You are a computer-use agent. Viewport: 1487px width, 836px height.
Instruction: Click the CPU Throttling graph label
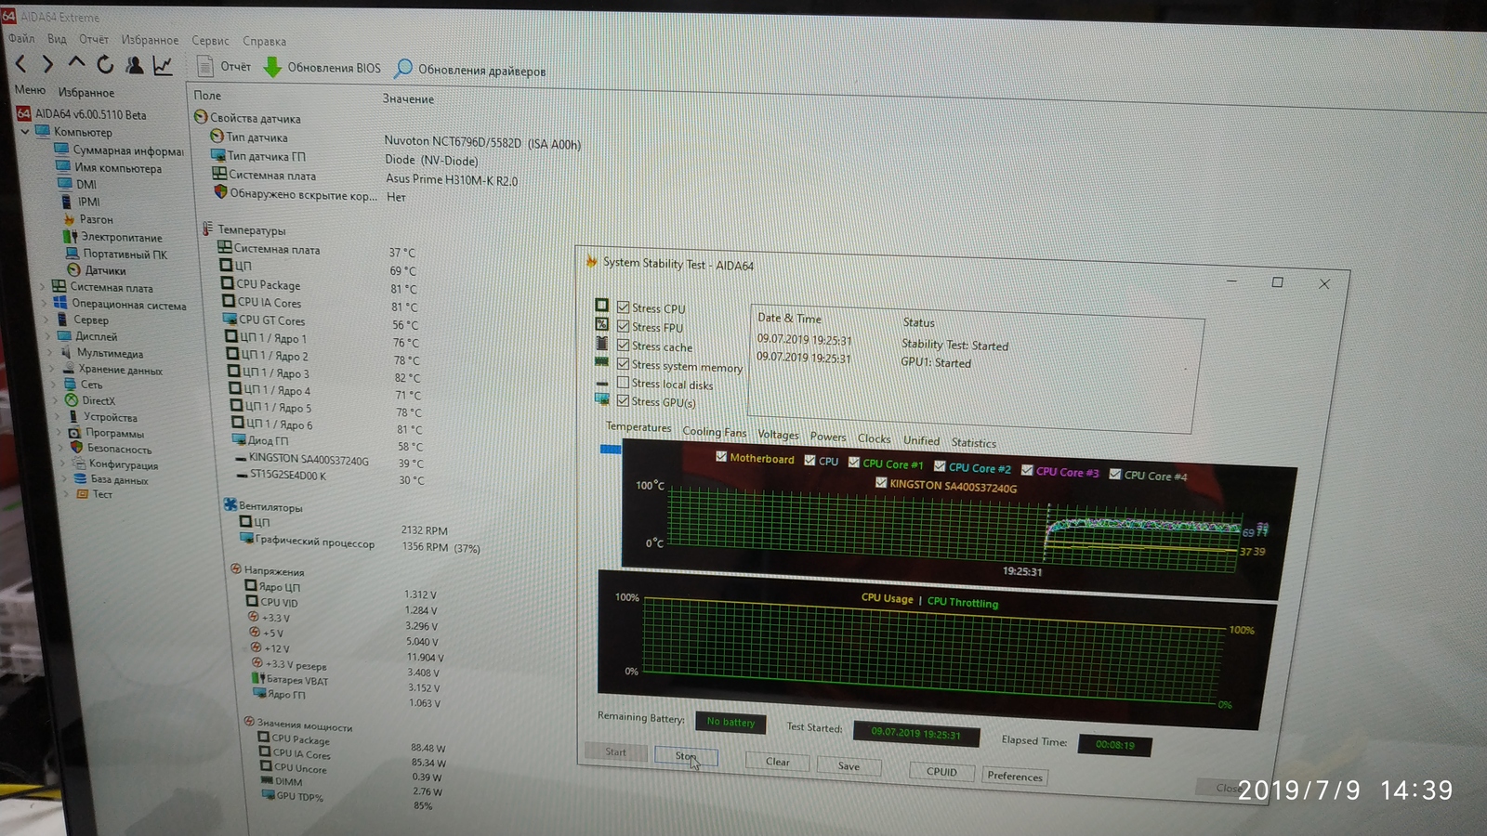coord(963,602)
